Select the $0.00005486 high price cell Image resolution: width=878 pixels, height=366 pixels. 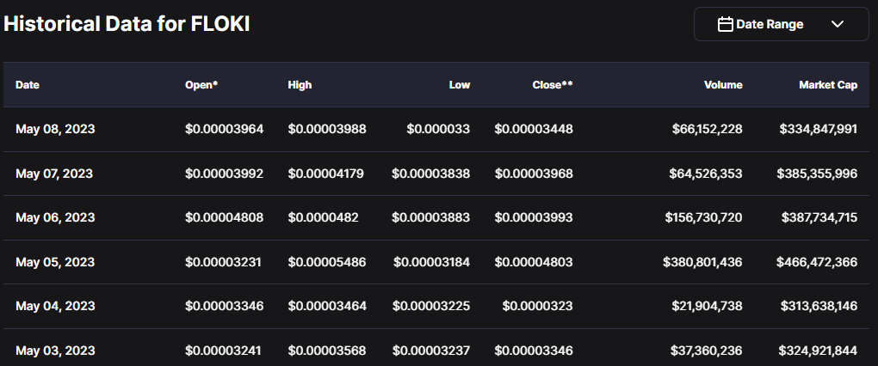(327, 262)
